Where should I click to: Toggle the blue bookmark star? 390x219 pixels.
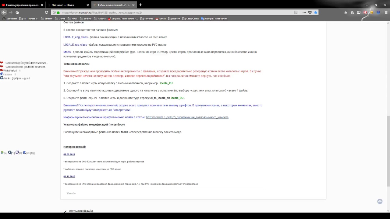[316, 12]
